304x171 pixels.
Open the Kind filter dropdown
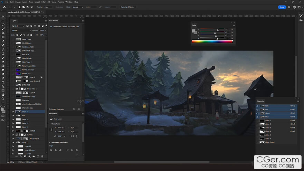coord(18,26)
